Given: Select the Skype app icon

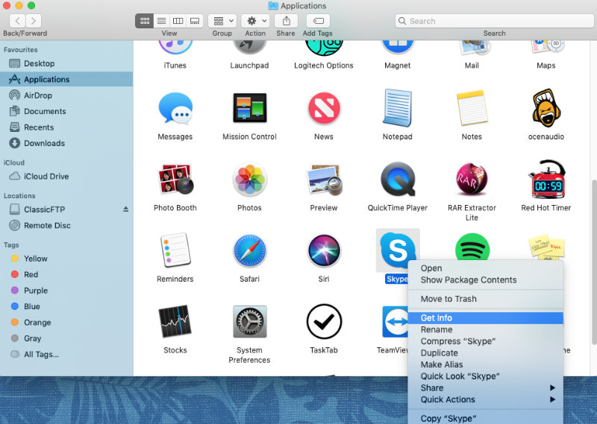Looking at the screenshot, I should tap(398, 250).
